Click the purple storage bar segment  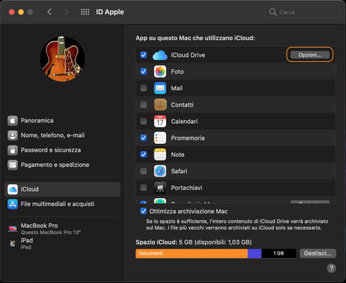tap(255, 253)
